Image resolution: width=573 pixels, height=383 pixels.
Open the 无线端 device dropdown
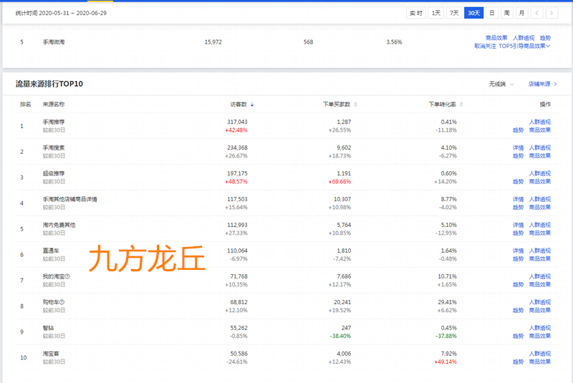pyautogui.click(x=501, y=84)
